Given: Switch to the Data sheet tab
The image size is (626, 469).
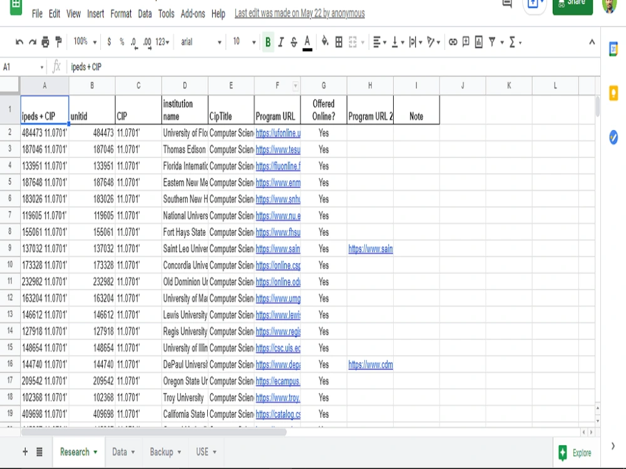Looking at the screenshot, I should click(x=123, y=452).
